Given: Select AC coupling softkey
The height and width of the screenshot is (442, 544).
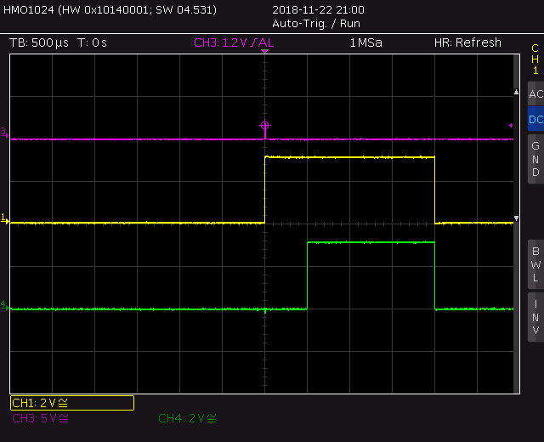Looking at the screenshot, I should (x=535, y=93).
